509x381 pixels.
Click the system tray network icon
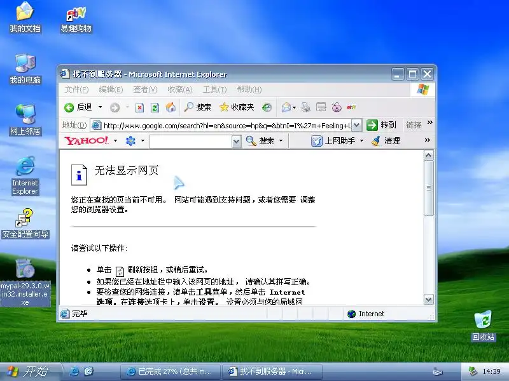[472, 371]
